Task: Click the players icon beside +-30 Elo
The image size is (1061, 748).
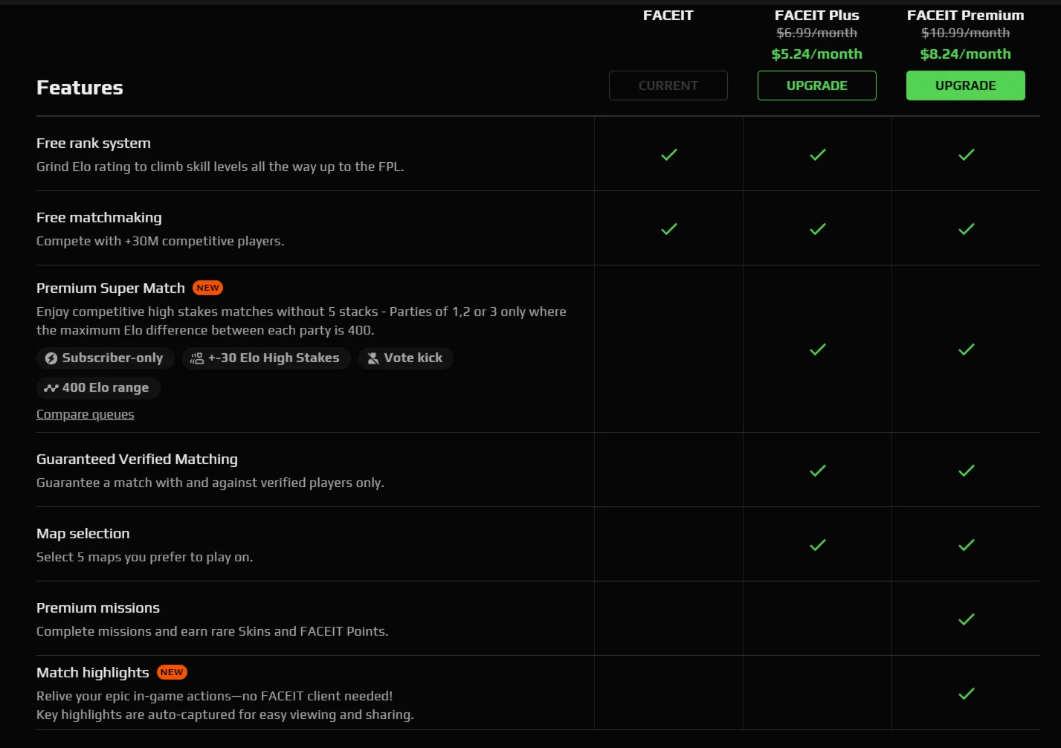Action: point(197,358)
